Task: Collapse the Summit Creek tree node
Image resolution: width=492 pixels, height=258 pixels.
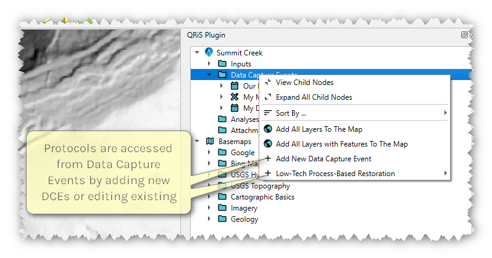Action: pos(197,53)
